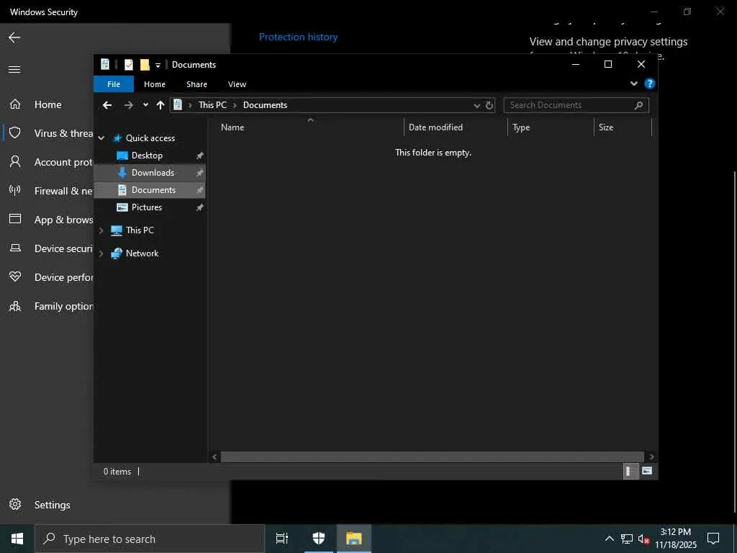Expand the Network tree node

click(101, 253)
